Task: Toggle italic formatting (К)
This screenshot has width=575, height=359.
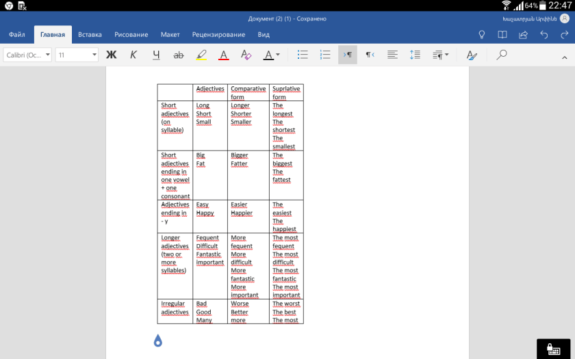Action: 133,55
